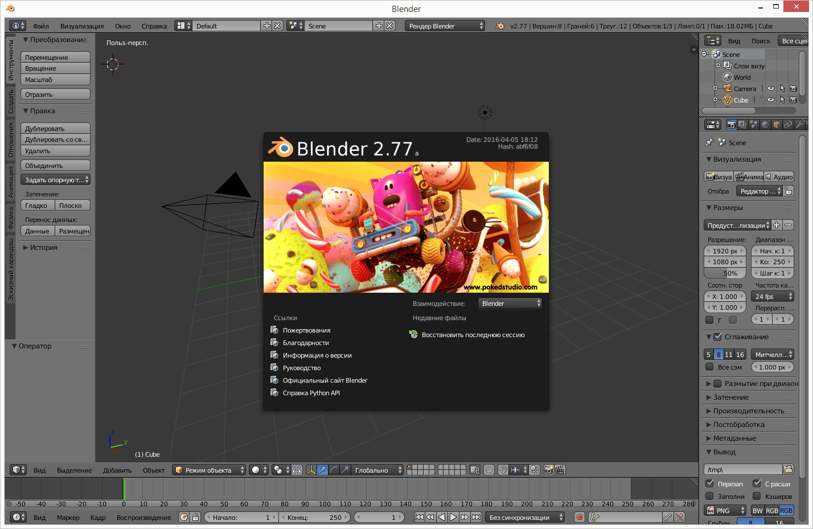Click the 50% resolution scale slider

[x=725, y=273]
